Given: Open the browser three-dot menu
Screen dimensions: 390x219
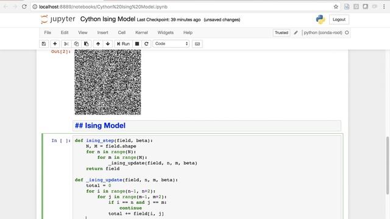Looking at the screenshot, I should (x=384, y=7).
